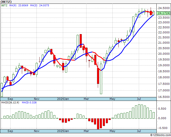The height and width of the screenshot is (137, 171).
Task: Click the 0.000 MACD axis label
Action: tap(162, 118)
